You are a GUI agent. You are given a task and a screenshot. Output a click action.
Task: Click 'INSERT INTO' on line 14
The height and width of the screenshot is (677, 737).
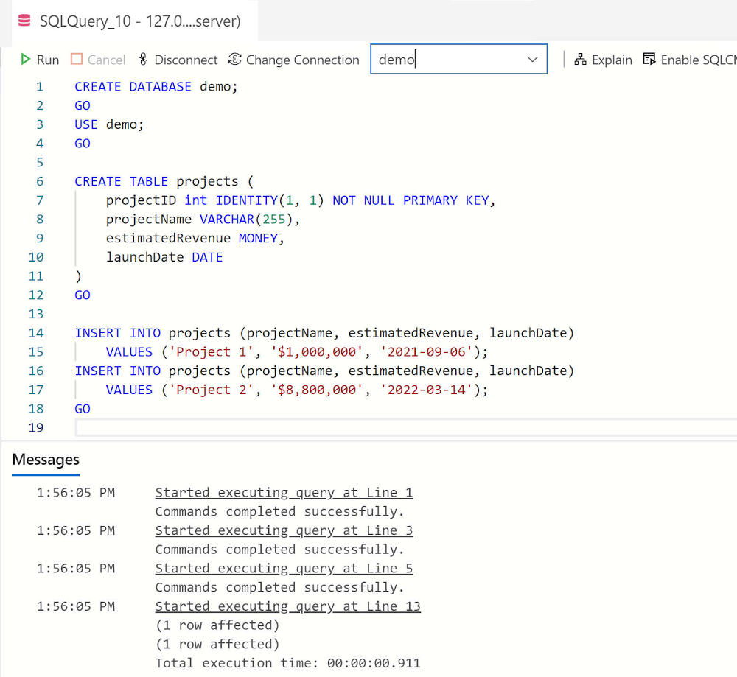tap(117, 333)
